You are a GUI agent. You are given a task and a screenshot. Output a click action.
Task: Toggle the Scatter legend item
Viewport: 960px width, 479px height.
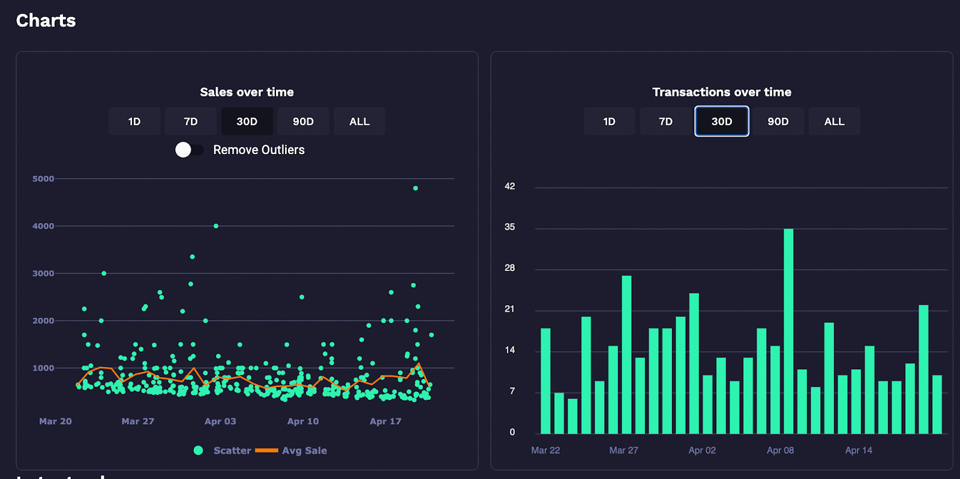(222, 450)
